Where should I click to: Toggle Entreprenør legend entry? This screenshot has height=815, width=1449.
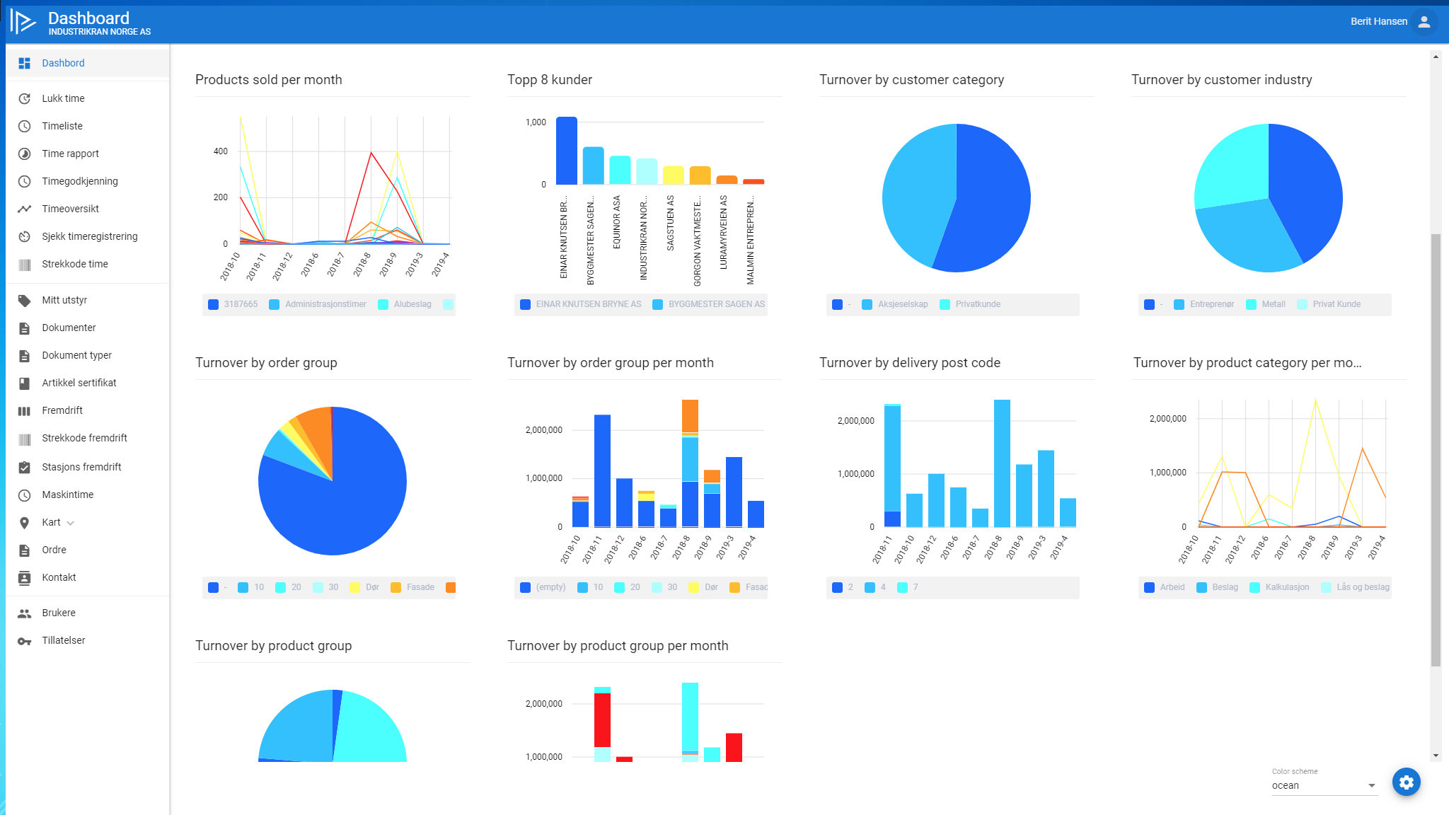1203,304
